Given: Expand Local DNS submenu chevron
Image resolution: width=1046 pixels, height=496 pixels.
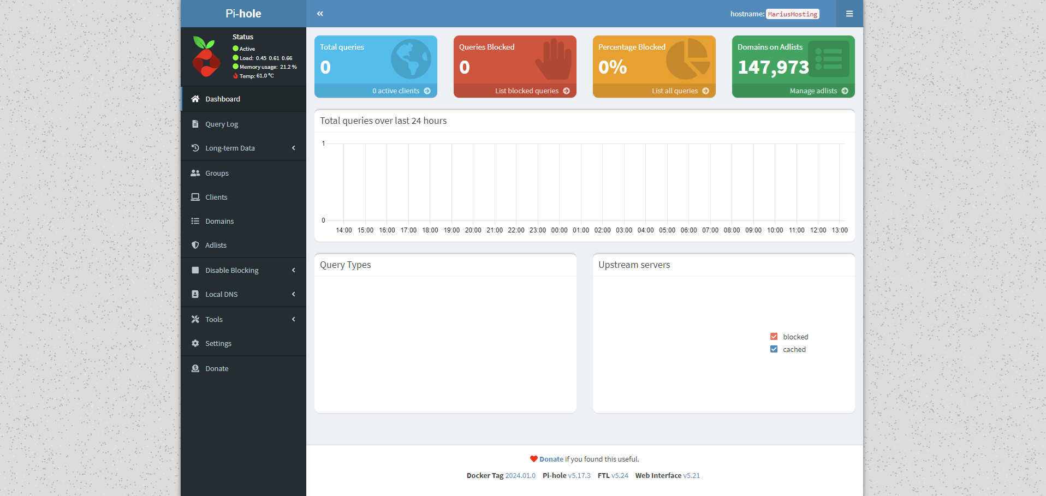Looking at the screenshot, I should point(294,294).
